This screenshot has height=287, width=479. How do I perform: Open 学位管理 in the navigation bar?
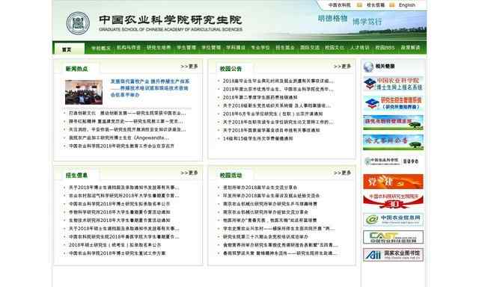(x=211, y=48)
